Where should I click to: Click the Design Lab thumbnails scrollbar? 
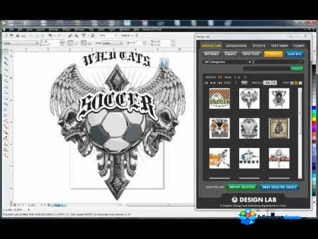300,133
